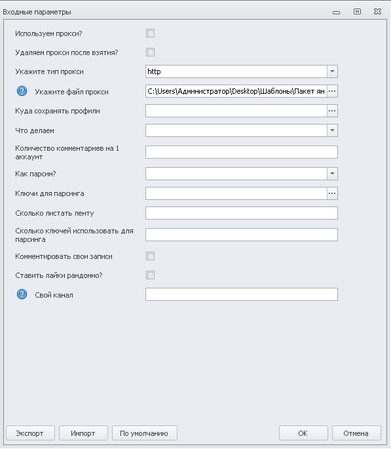Confirm parameters with OK button

[x=303, y=433]
